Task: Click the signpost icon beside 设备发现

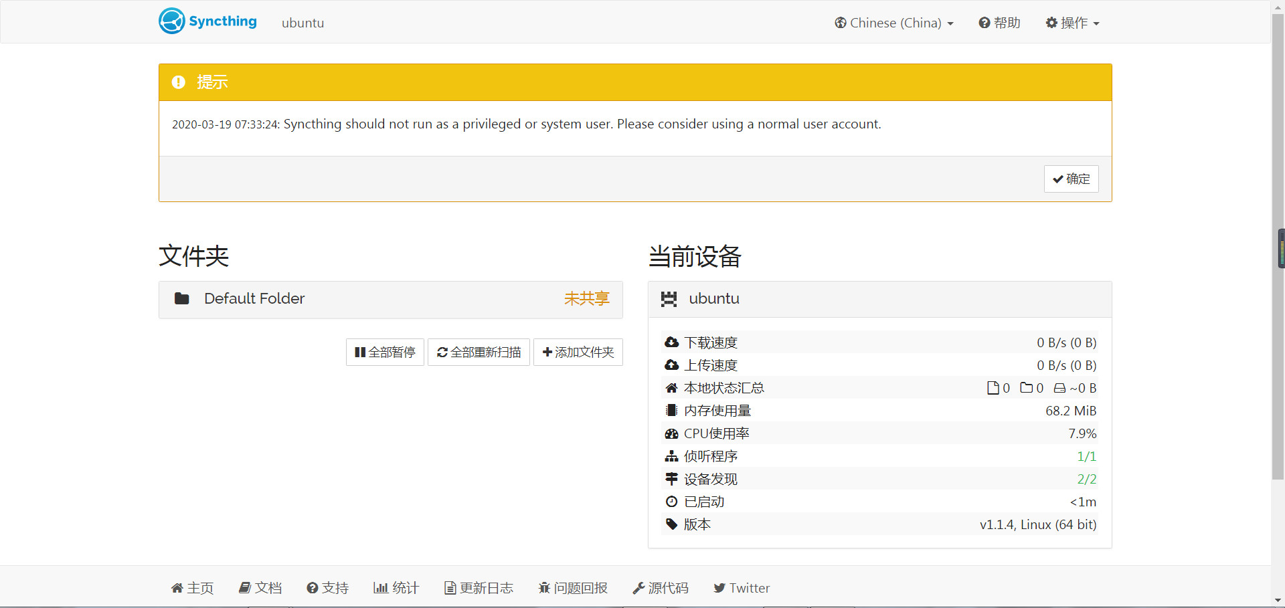Action: [x=671, y=479]
